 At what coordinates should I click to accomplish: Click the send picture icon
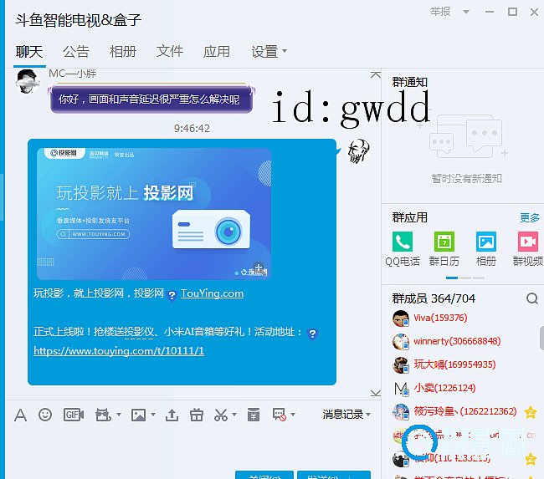pos(138,415)
